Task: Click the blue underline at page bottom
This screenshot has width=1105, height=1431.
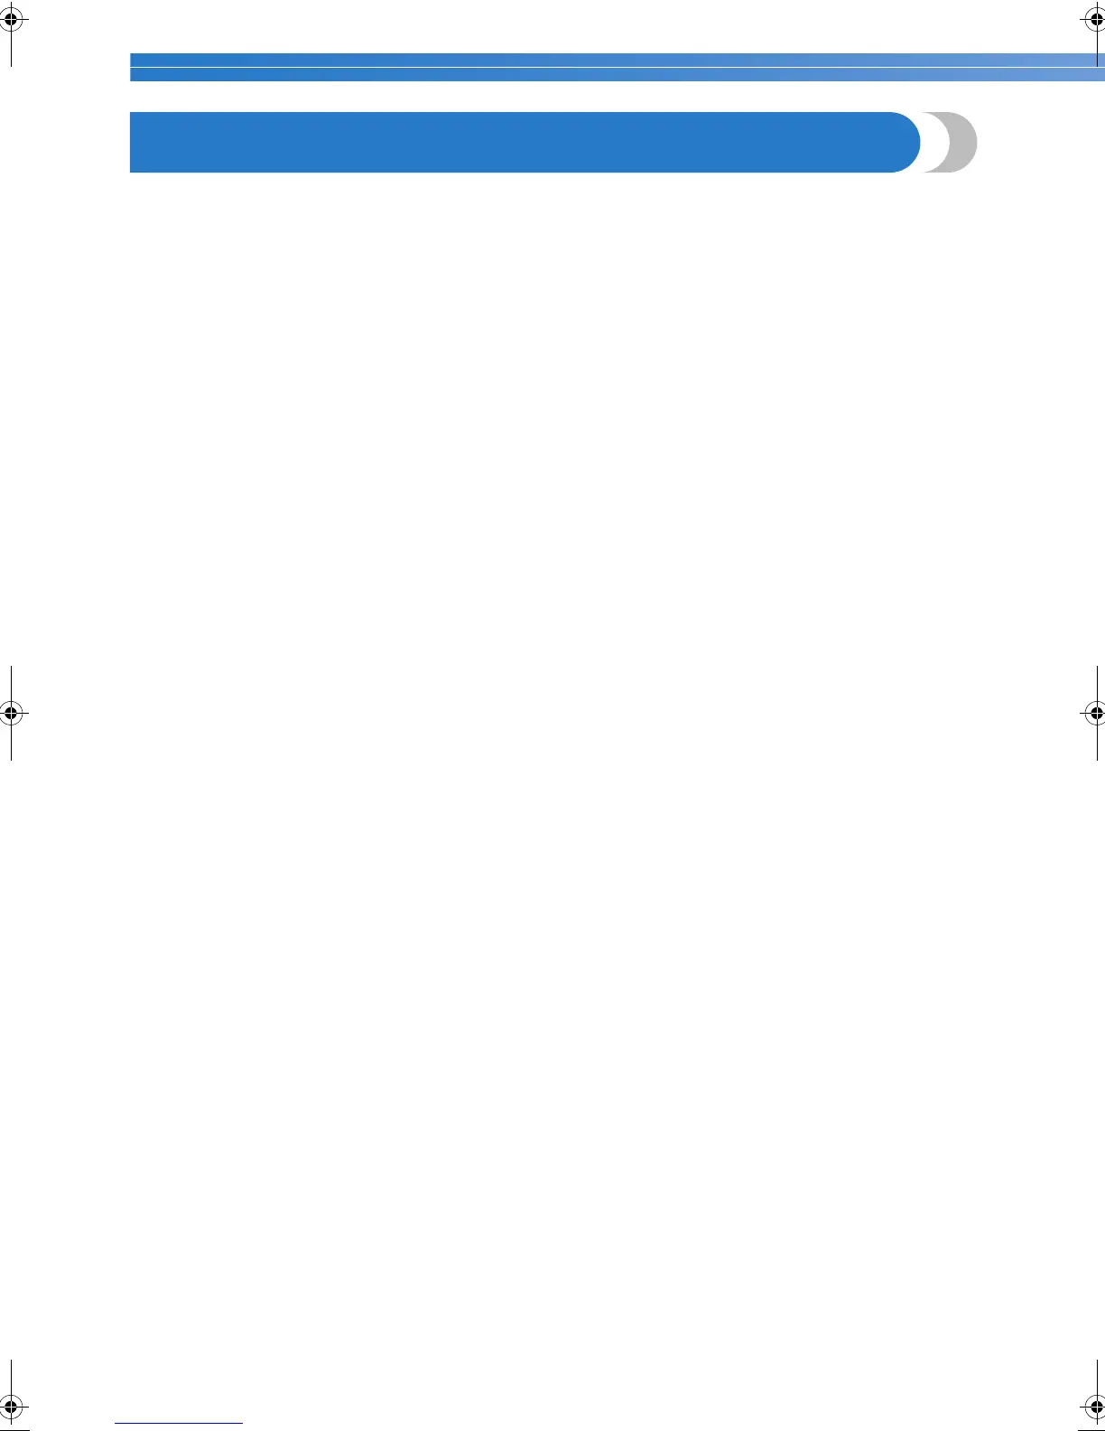Action: [x=179, y=1423]
